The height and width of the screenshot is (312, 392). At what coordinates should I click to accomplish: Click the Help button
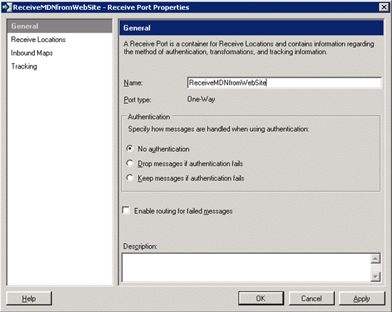click(x=29, y=298)
